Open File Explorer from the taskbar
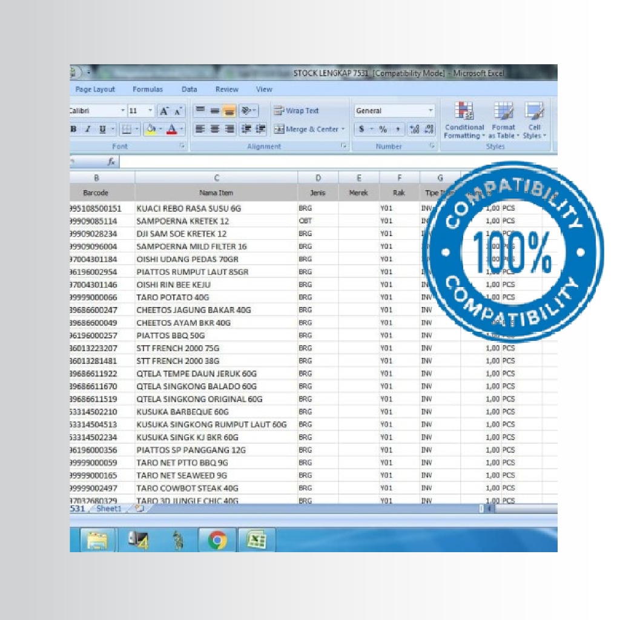The image size is (620, 620). [x=97, y=539]
